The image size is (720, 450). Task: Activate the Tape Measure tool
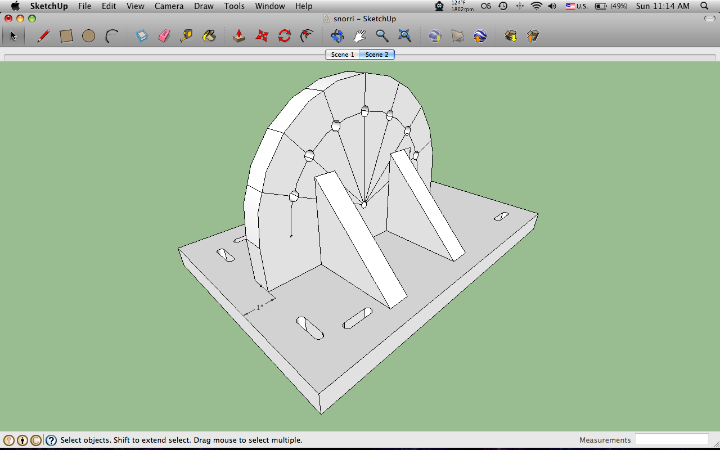[x=187, y=36]
